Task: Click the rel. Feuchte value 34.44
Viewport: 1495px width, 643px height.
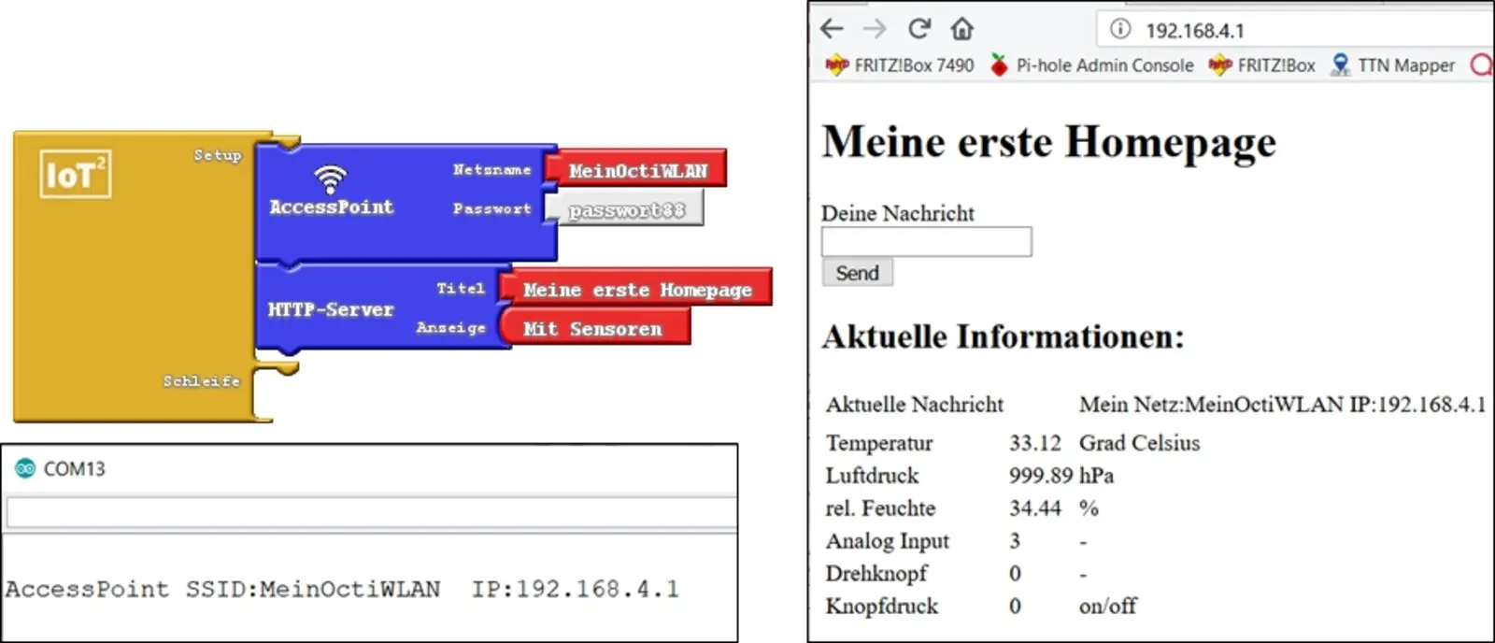Action: pos(1035,508)
